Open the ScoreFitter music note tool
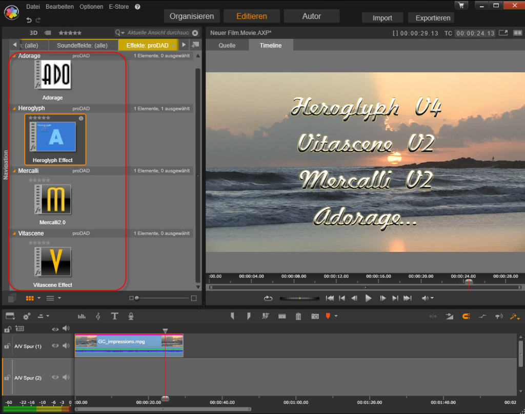 tap(97, 316)
